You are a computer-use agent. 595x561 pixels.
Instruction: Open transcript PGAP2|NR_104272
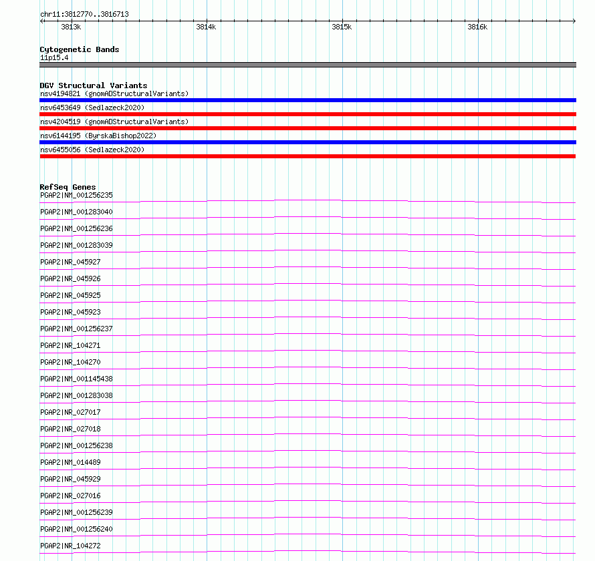pos(70,546)
